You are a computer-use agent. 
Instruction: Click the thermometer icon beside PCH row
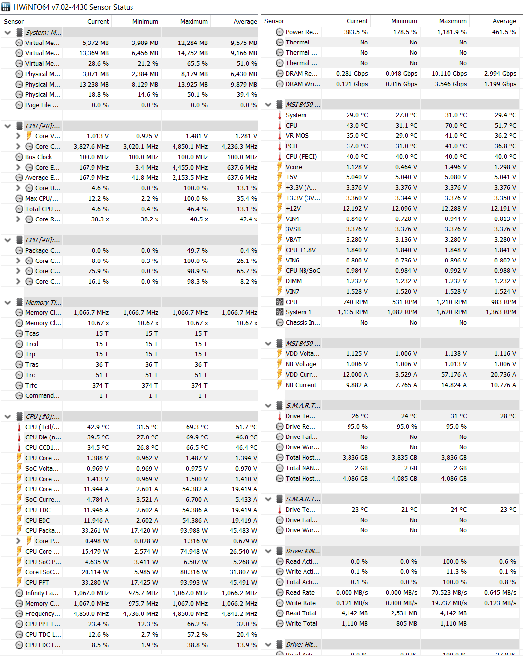(280, 146)
